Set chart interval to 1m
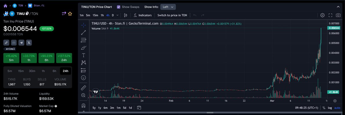 tap(82, 15)
